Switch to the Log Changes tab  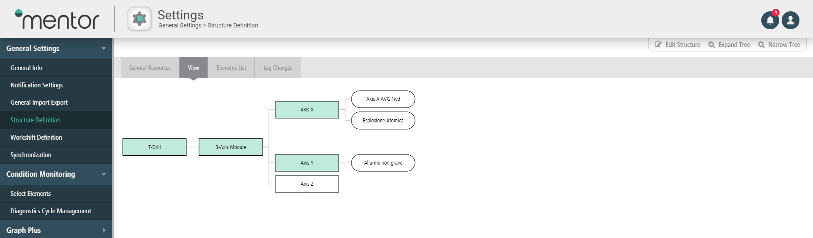point(278,68)
